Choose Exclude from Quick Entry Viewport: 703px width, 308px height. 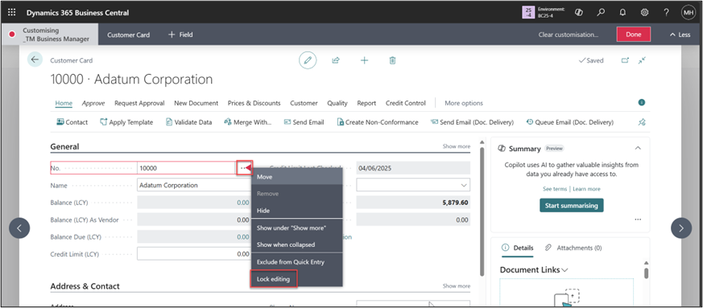pyautogui.click(x=296, y=262)
